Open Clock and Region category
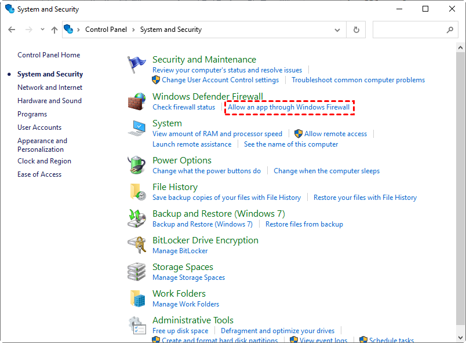This screenshot has width=466, height=343. 44,161
